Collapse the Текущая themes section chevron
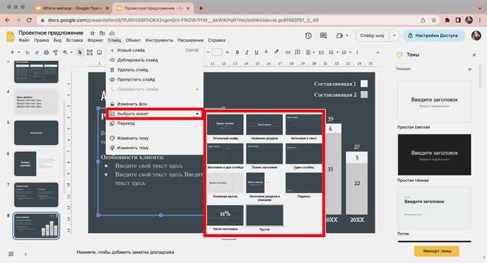Screen dimensions: 487x263 click(469, 69)
